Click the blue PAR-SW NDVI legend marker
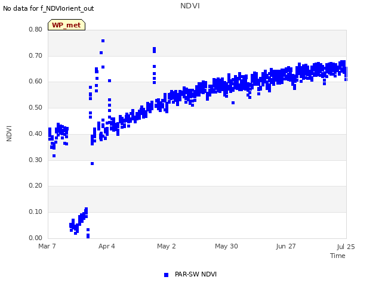The image size is (382, 286). tap(166, 275)
